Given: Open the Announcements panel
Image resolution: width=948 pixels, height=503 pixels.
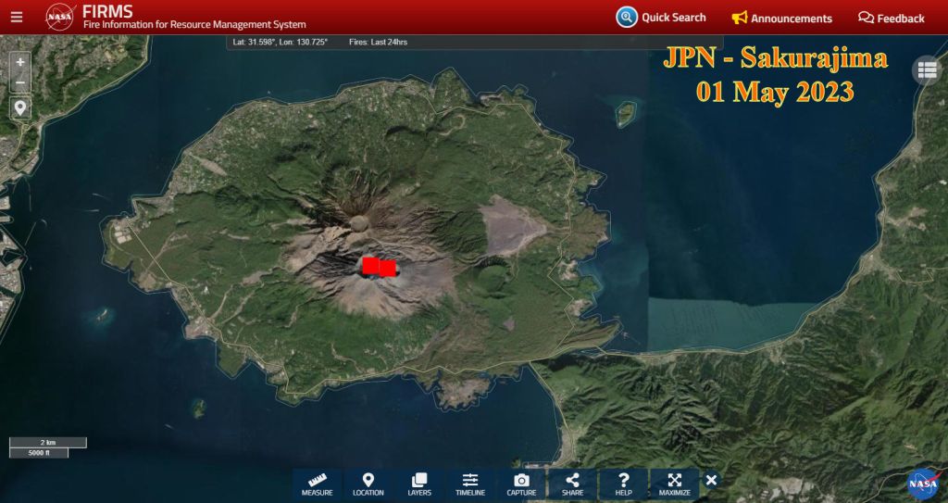Looking at the screenshot, I should click(782, 18).
